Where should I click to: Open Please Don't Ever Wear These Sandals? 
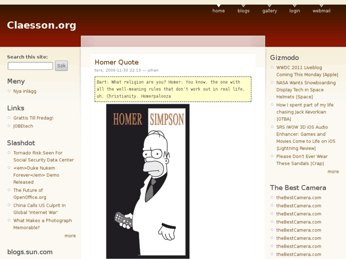point(302,160)
